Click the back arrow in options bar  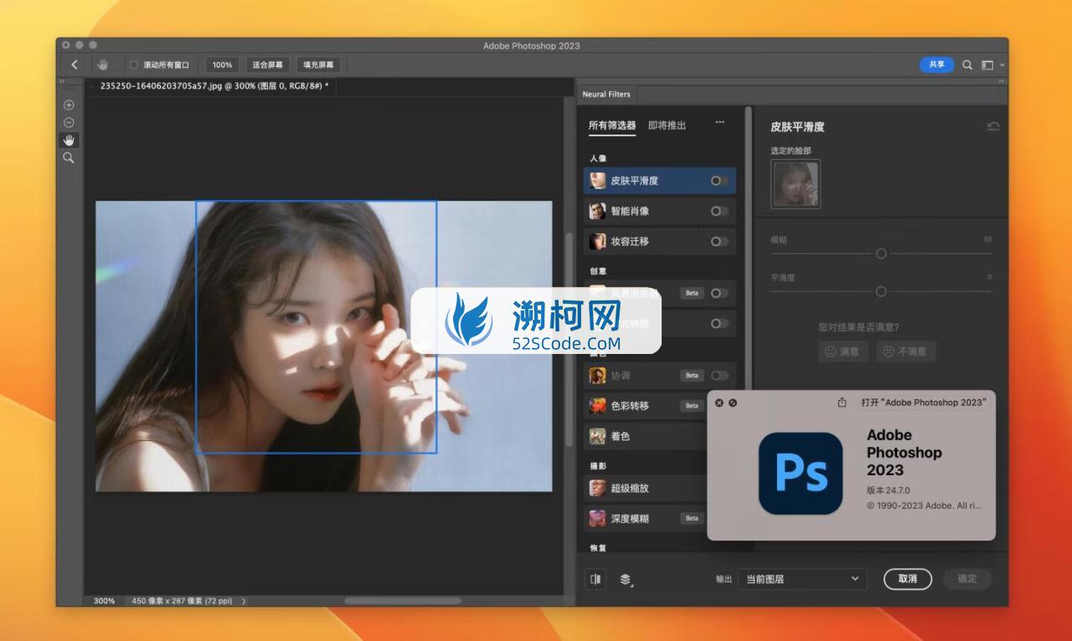pos(75,64)
